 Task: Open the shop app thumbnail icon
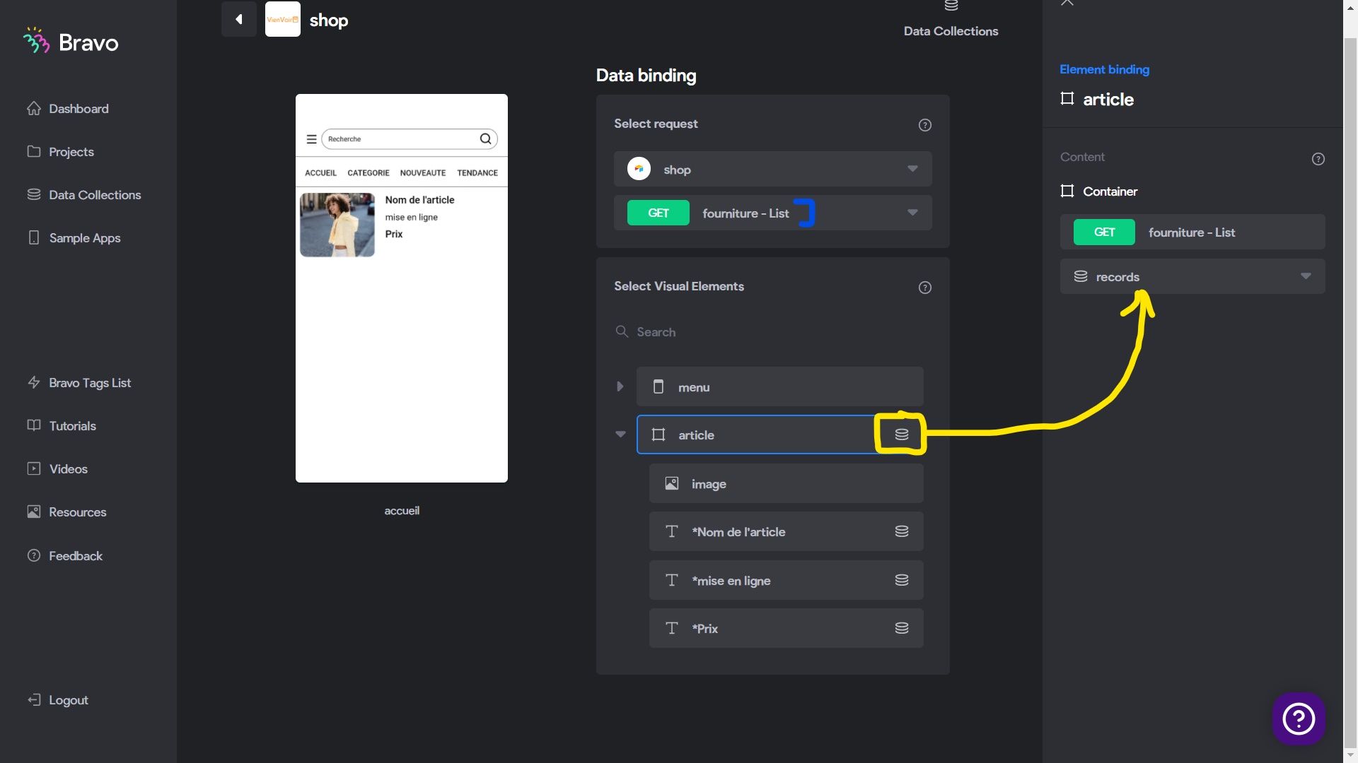[x=283, y=19]
